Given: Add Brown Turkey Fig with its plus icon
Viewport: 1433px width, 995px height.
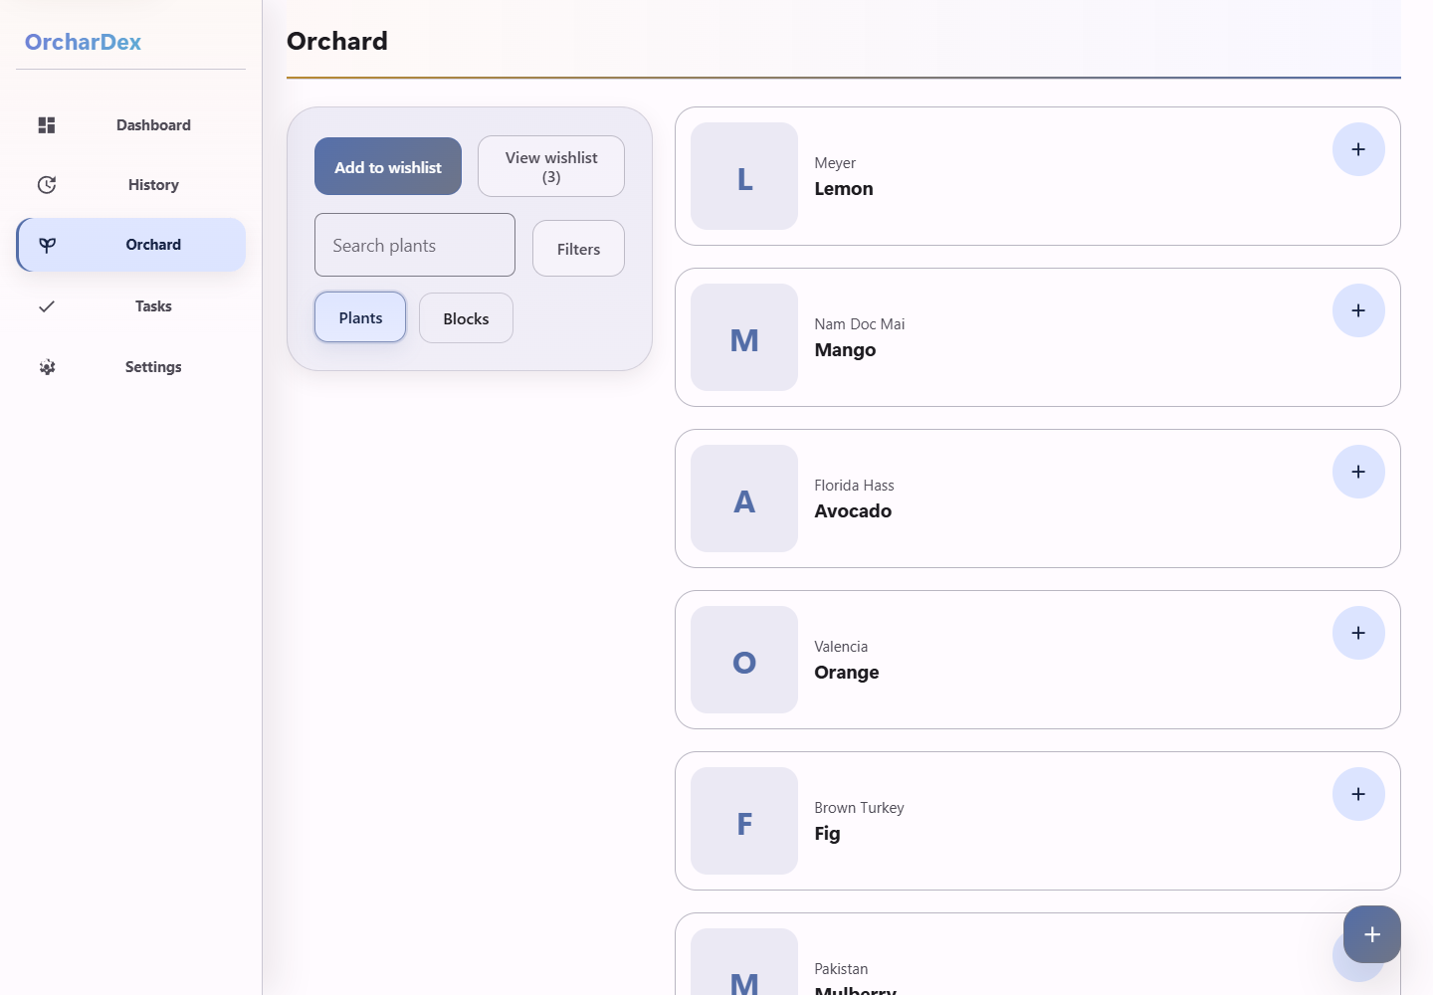Looking at the screenshot, I should point(1358,794).
